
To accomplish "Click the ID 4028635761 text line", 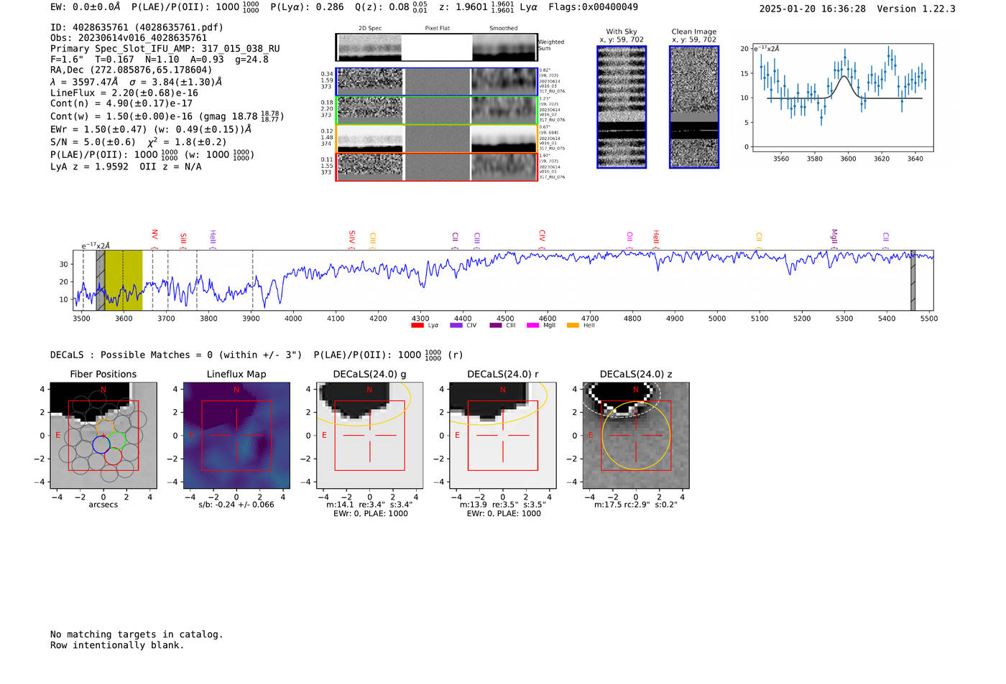I will click(x=137, y=27).
